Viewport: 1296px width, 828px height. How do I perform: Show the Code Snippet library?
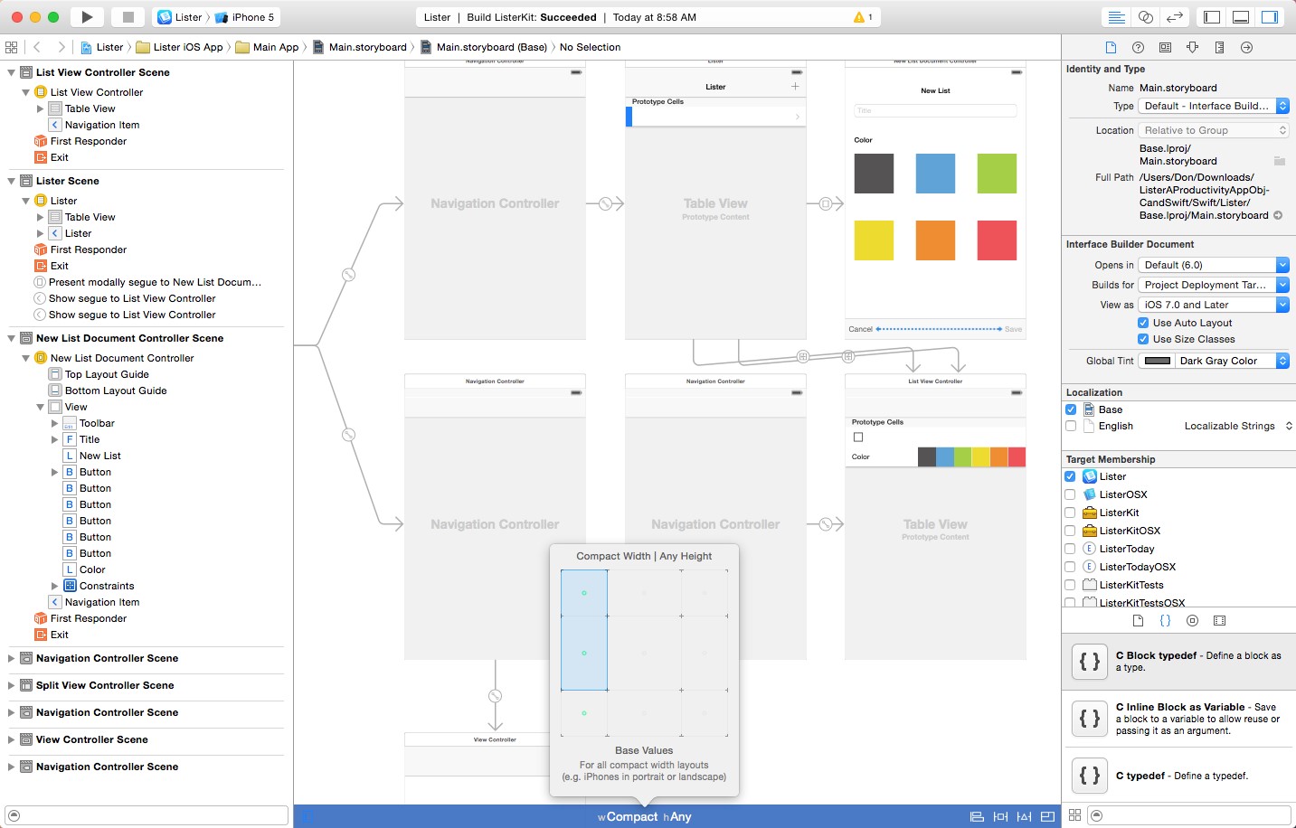click(1165, 621)
